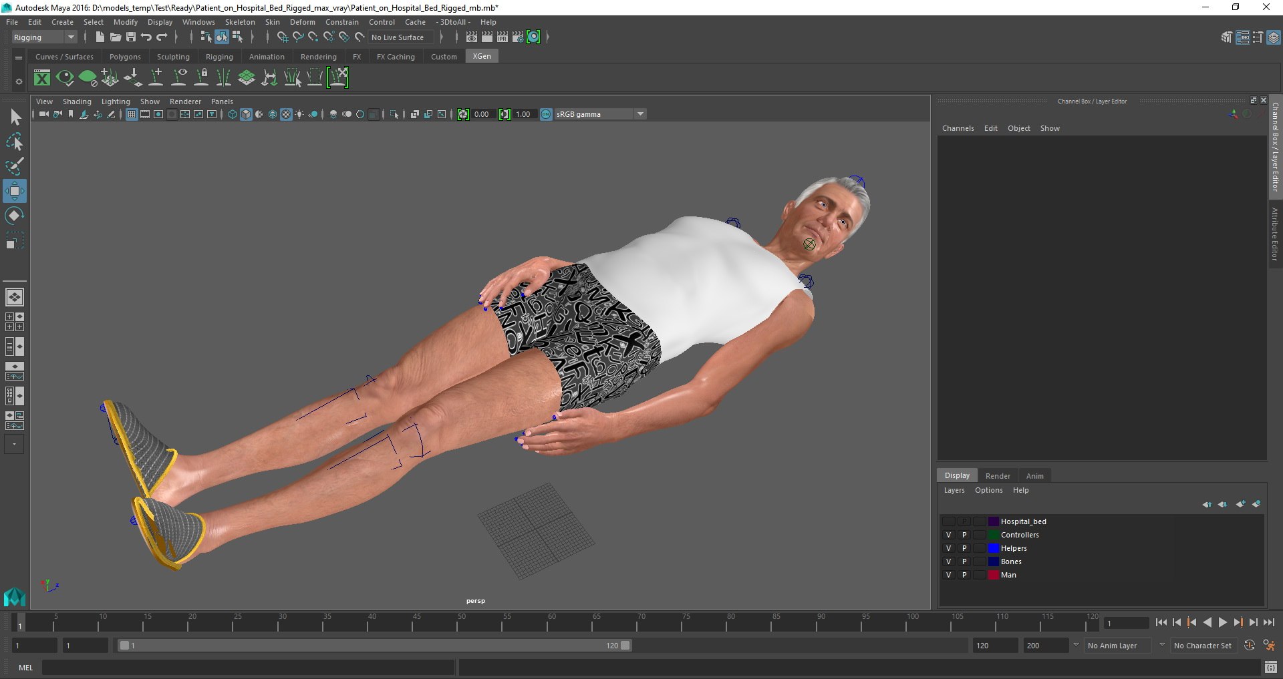
Task: Click the MEL command line input
Action: 249,667
